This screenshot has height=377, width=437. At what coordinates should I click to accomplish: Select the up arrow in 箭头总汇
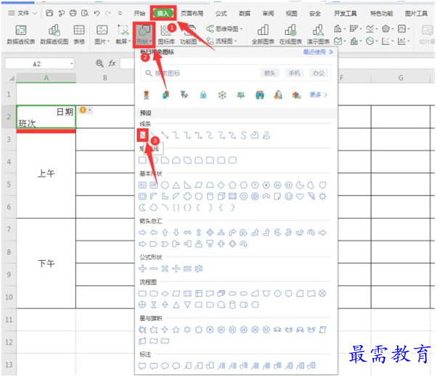165,232
